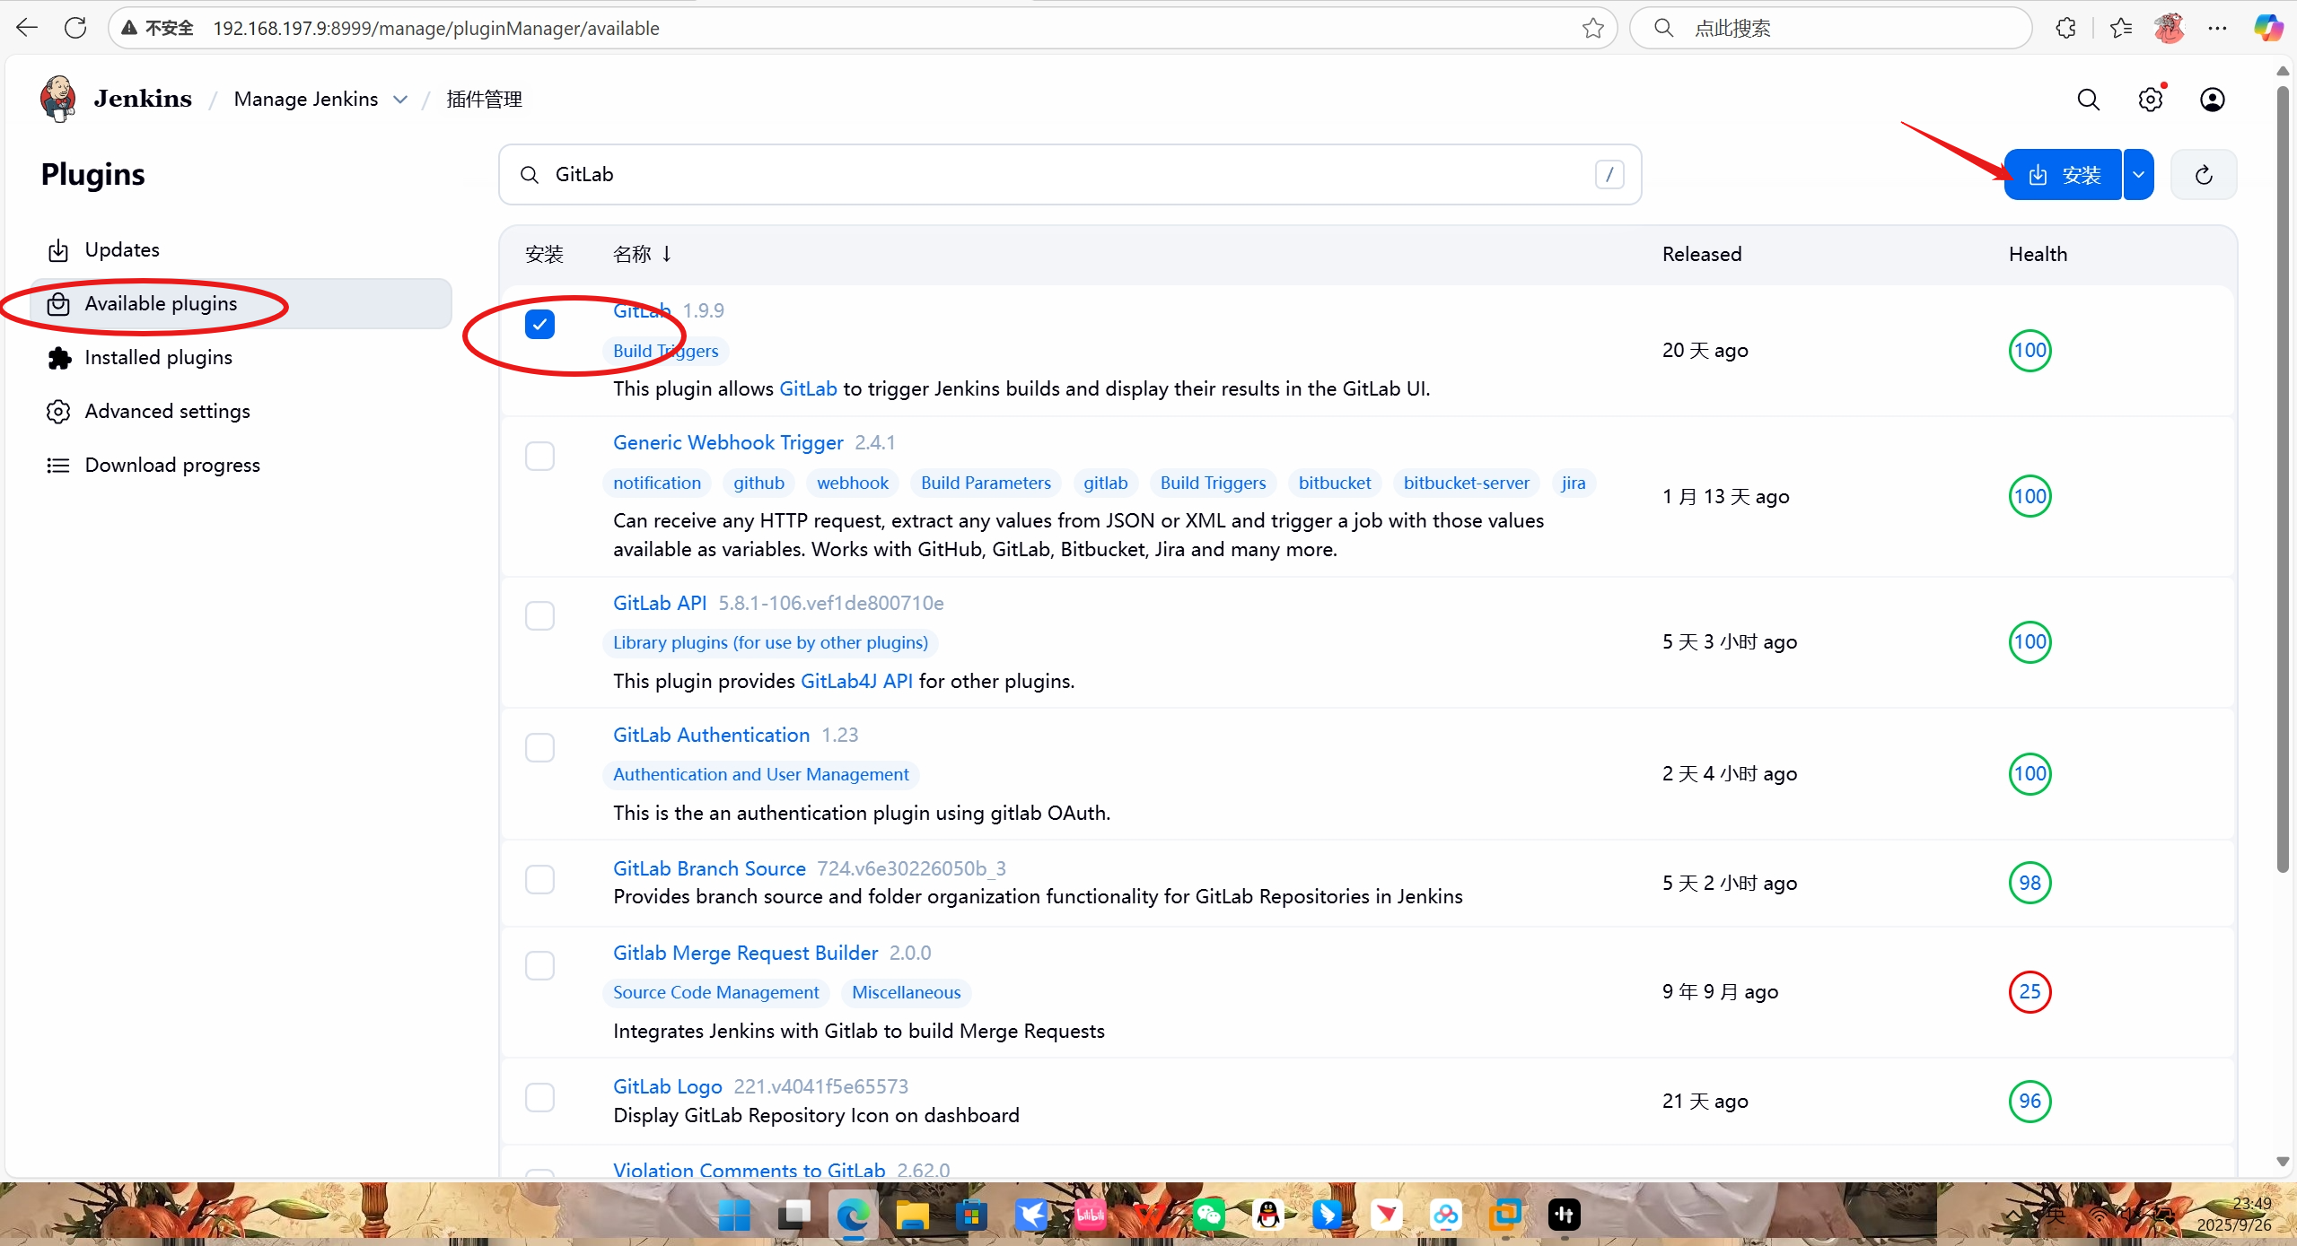2297x1246 pixels.
Task: Open Microsoft Store from the taskbar
Action: 971,1216
